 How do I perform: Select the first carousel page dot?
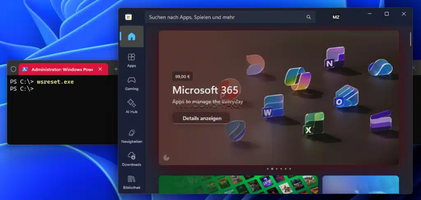268,169
